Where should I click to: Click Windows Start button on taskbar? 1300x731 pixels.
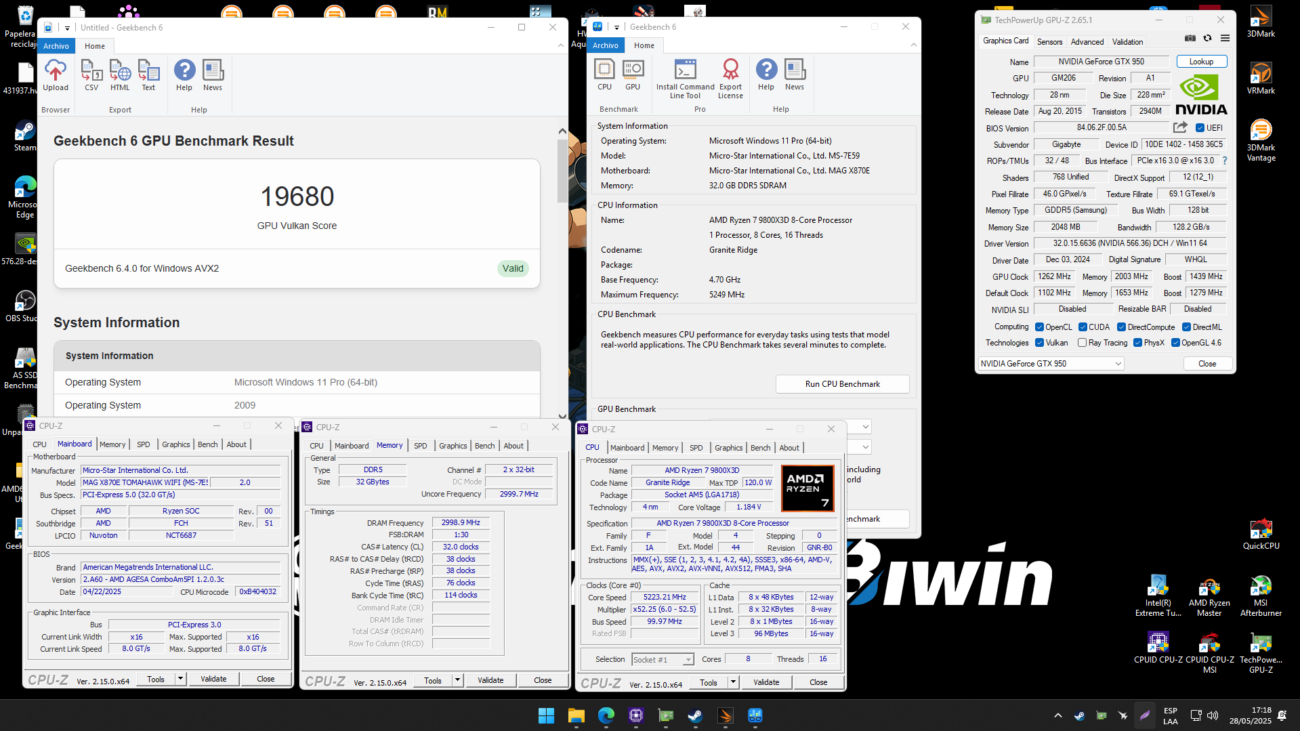pyautogui.click(x=546, y=715)
